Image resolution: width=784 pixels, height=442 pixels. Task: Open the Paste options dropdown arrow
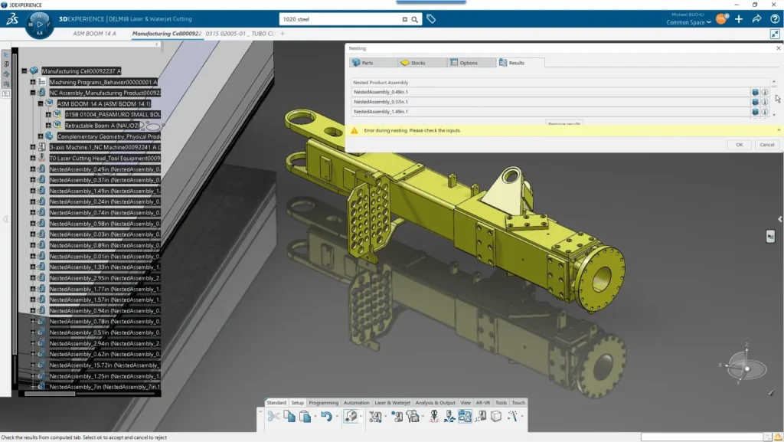click(315, 416)
